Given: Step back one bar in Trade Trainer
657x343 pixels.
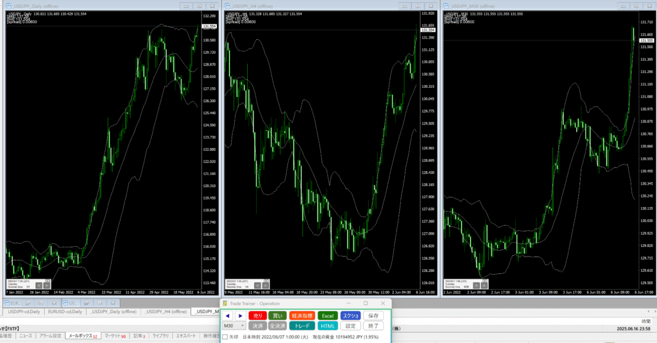Looking at the screenshot, I should click(x=228, y=316).
